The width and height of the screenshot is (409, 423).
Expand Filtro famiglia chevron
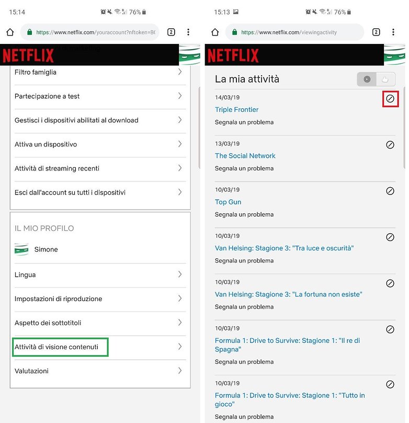180,72
